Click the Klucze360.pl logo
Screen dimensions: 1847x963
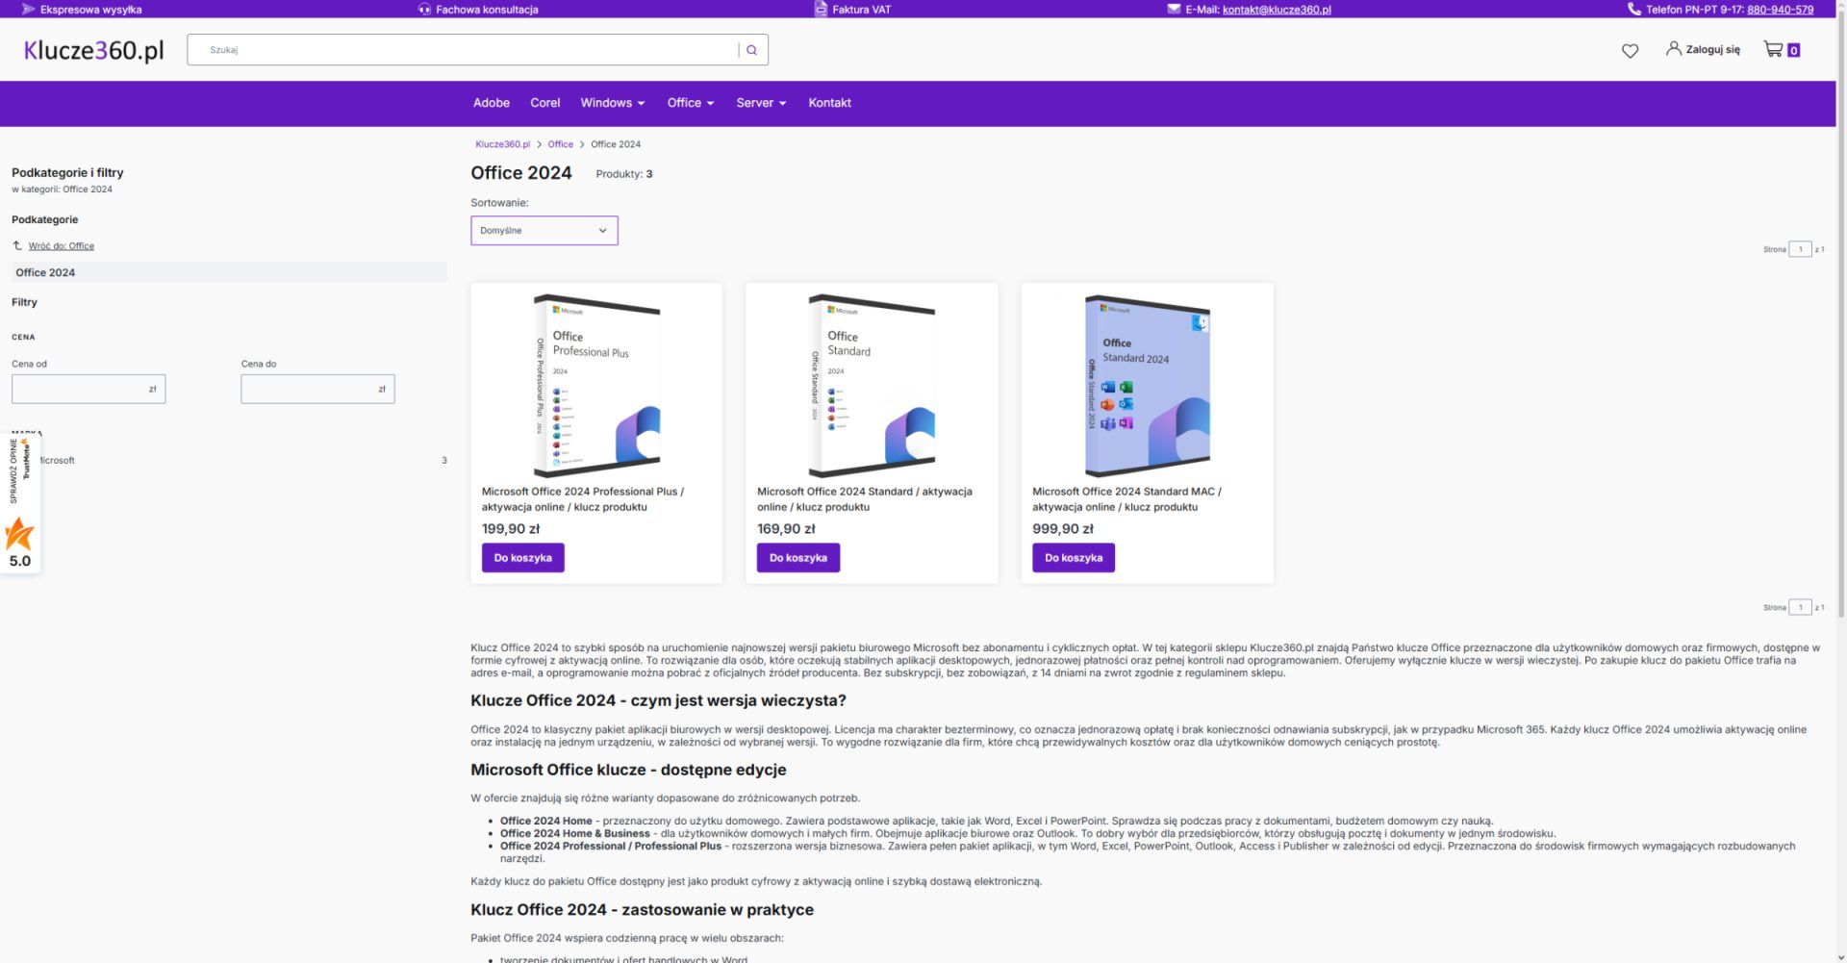click(94, 50)
